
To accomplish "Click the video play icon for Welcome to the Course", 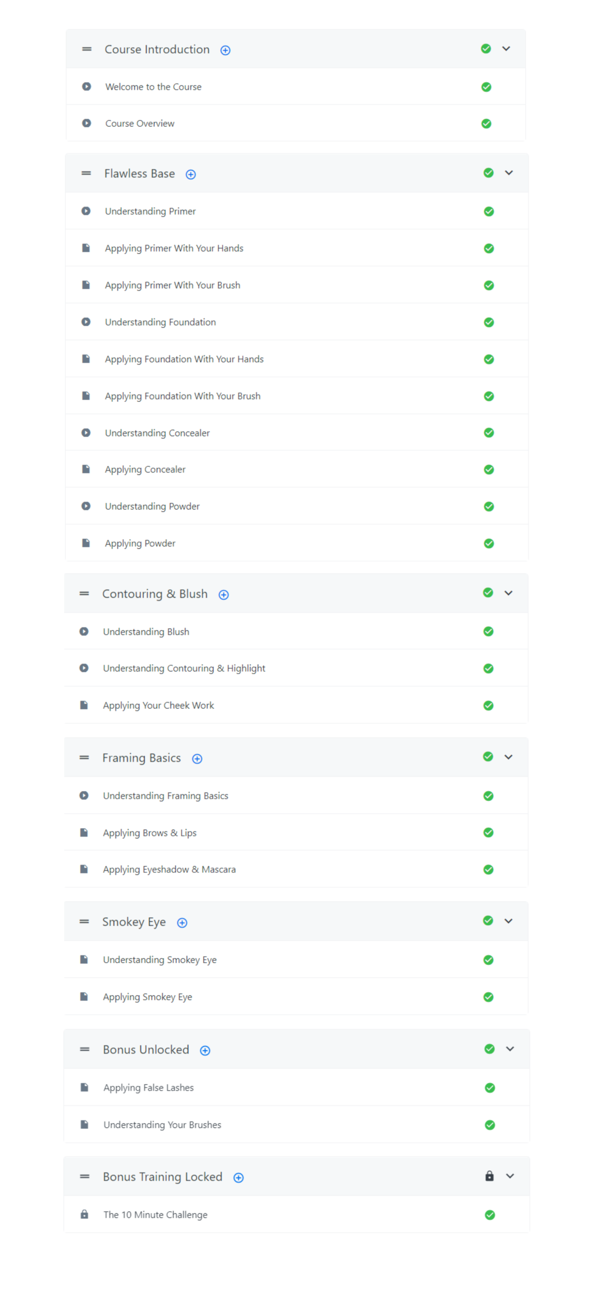I will click(86, 87).
